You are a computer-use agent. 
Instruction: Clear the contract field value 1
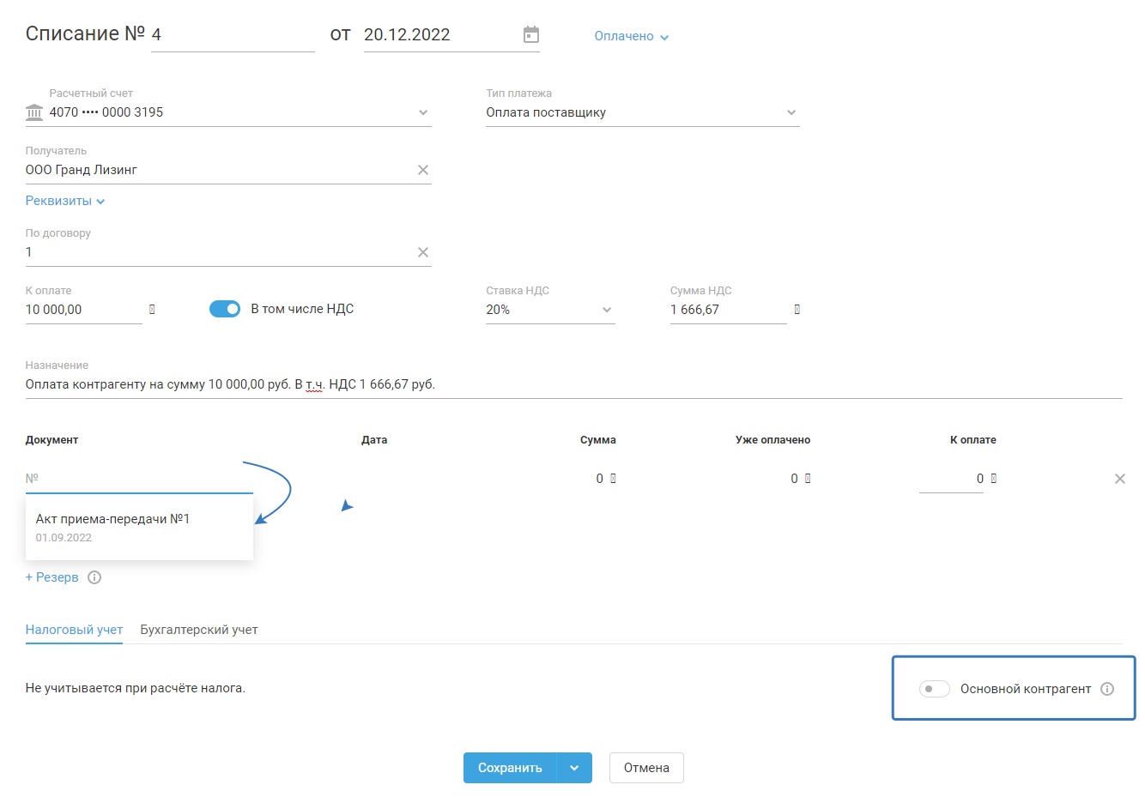coord(423,252)
